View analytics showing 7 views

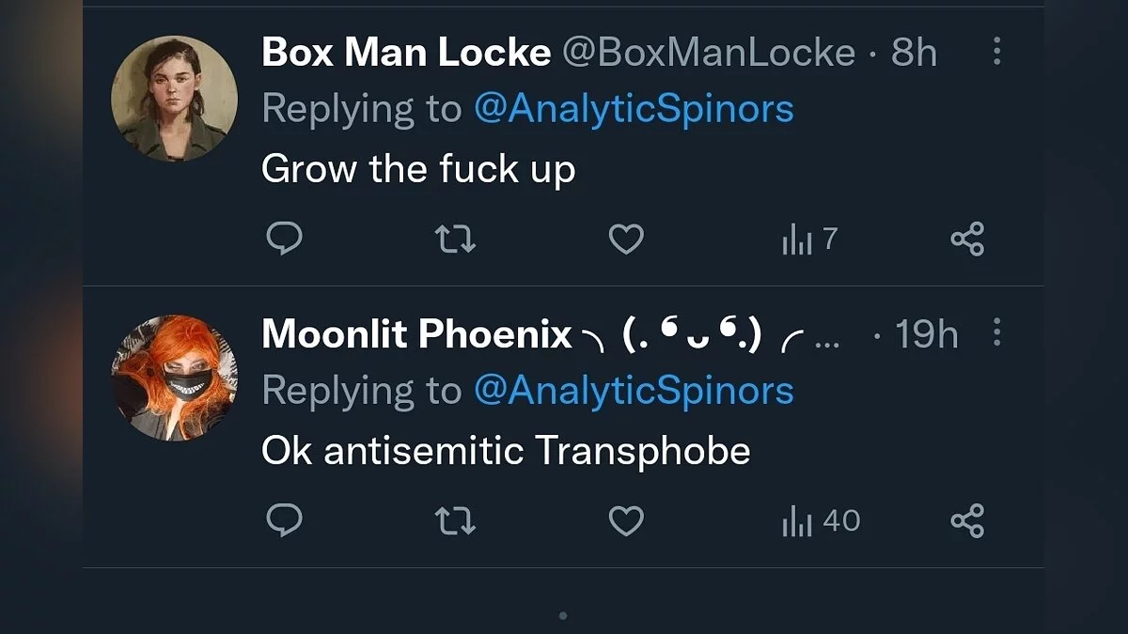point(808,240)
